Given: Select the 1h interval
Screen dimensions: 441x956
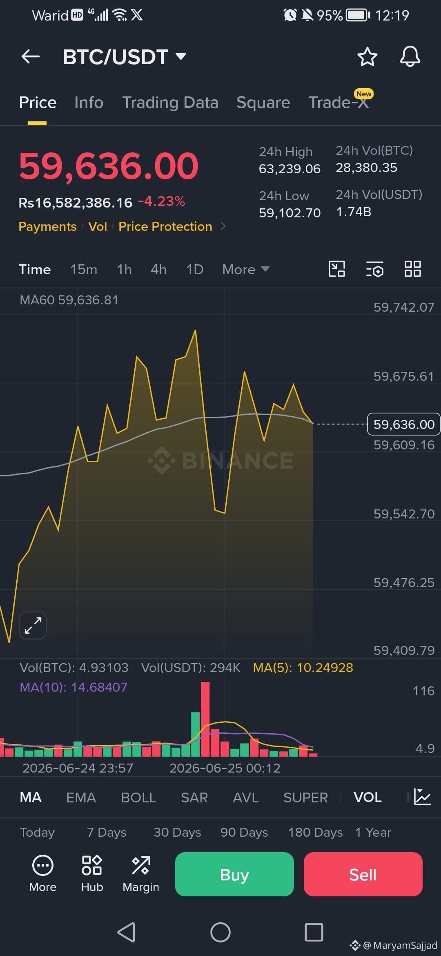Looking at the screenshot, I should click(x=124, y=269).
